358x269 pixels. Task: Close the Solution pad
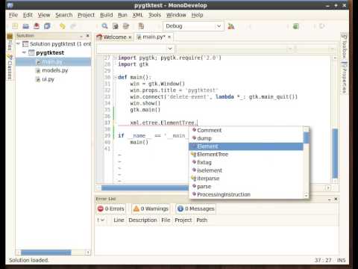[87, 36]
